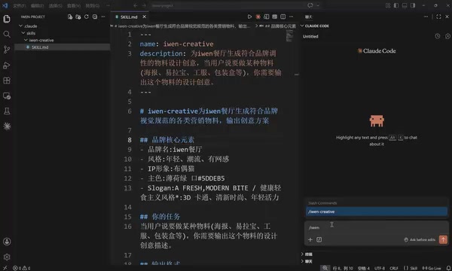Screen dimensions: 452x271
Task: Open the Search view in activity bar
Action: pos(7,35)
